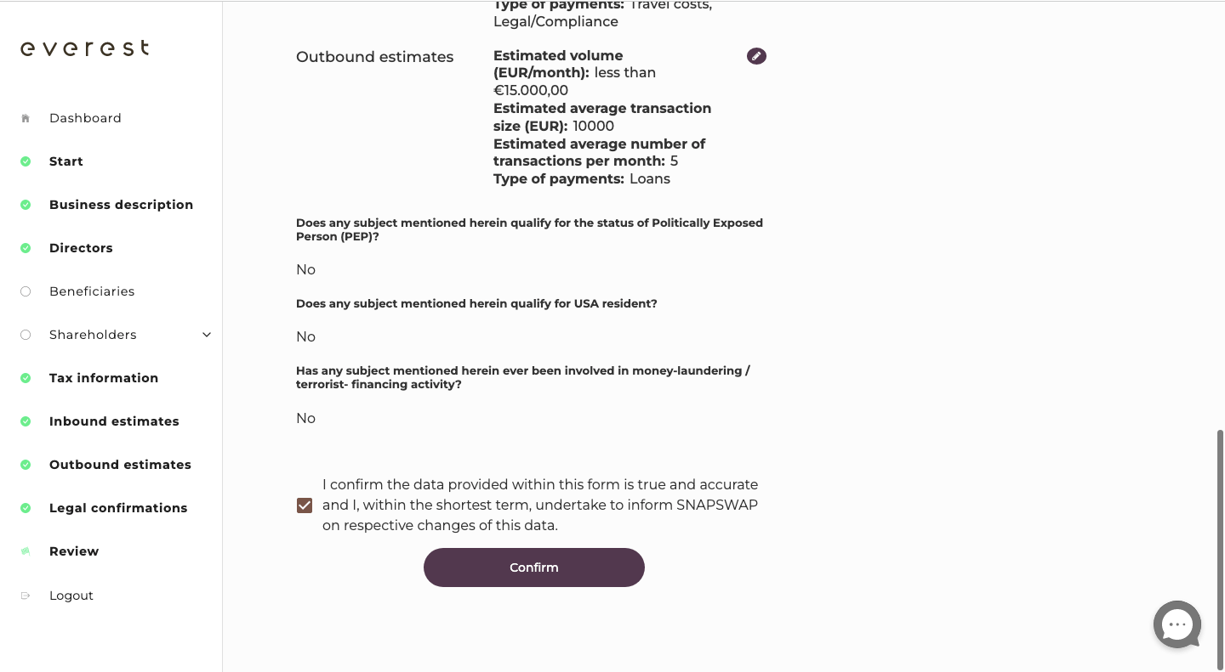Viewport: 1225px width, 672px height.
Task: Click the Review step icon
Action: (x=26, y=551)
